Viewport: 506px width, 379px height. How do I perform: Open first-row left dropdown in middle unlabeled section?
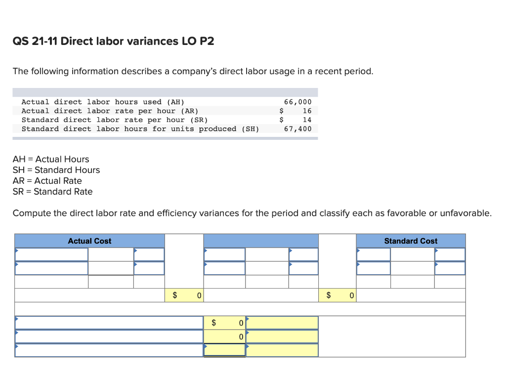click(x=225, y=254)
